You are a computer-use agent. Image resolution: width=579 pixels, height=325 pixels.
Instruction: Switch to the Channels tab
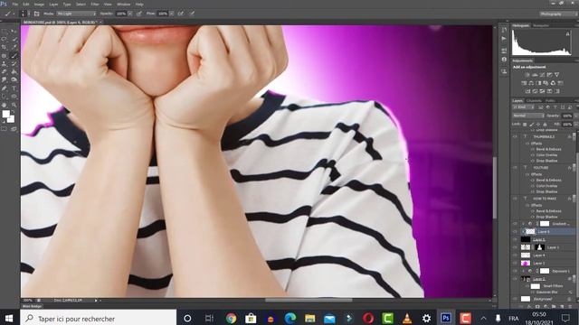(534, 100)
